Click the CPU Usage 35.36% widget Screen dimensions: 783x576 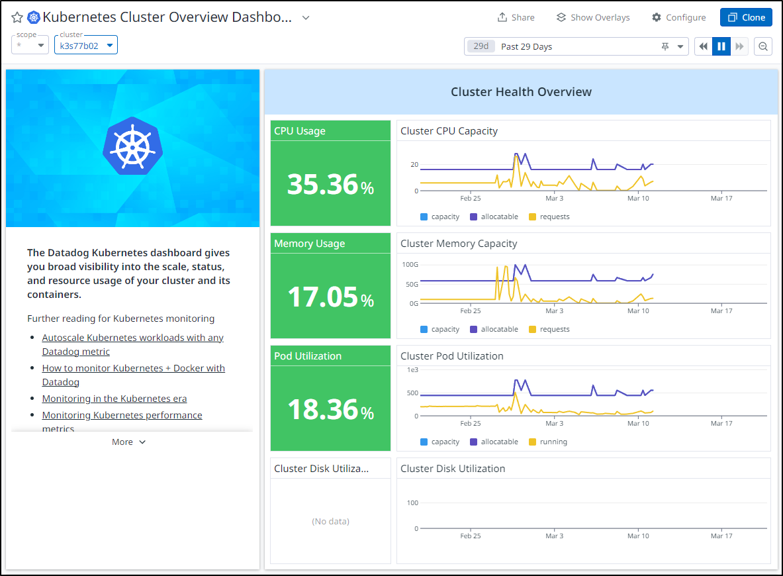pyautogui.click(x=330, y=173)
